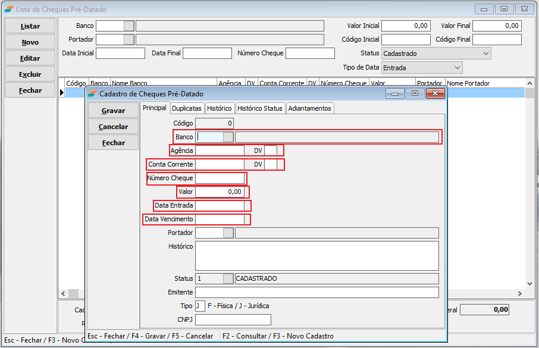This screenshot has height=348, width=539.
Task: Click into the Data Vencimento field
Action: [x=220, y=220]
